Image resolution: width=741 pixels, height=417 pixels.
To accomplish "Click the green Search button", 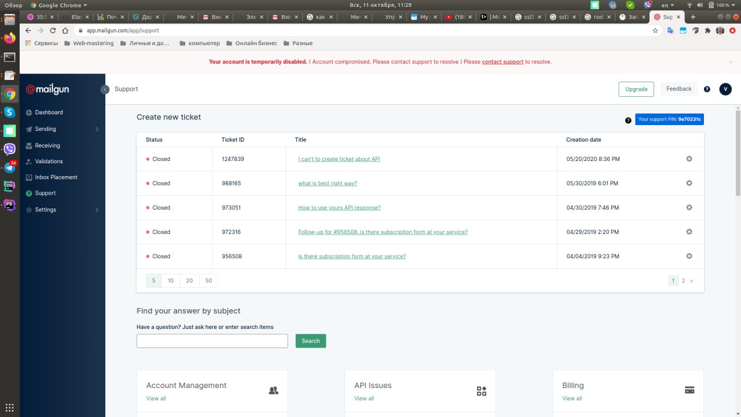I will pyautogui.click(x=311, y=341).
